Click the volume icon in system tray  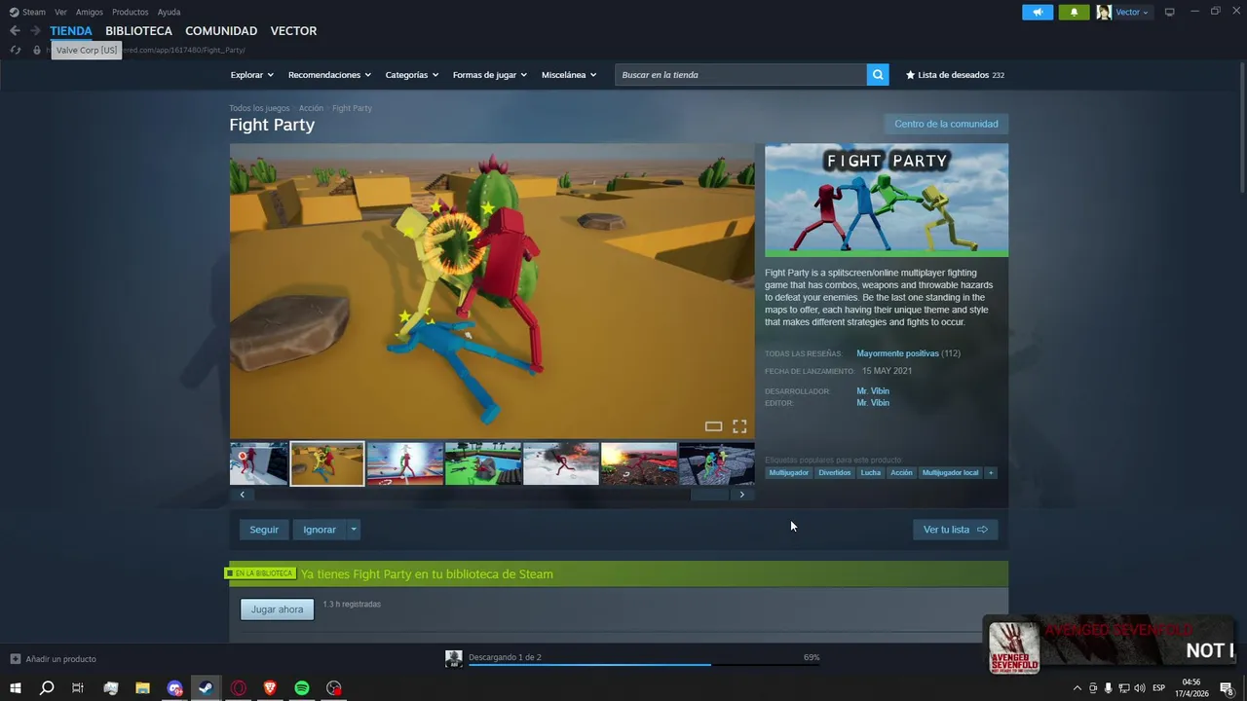(1139, 688)
